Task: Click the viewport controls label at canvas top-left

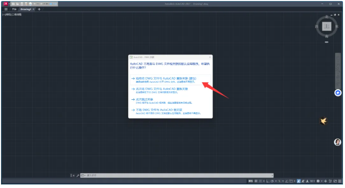Action: click(12, 15)
